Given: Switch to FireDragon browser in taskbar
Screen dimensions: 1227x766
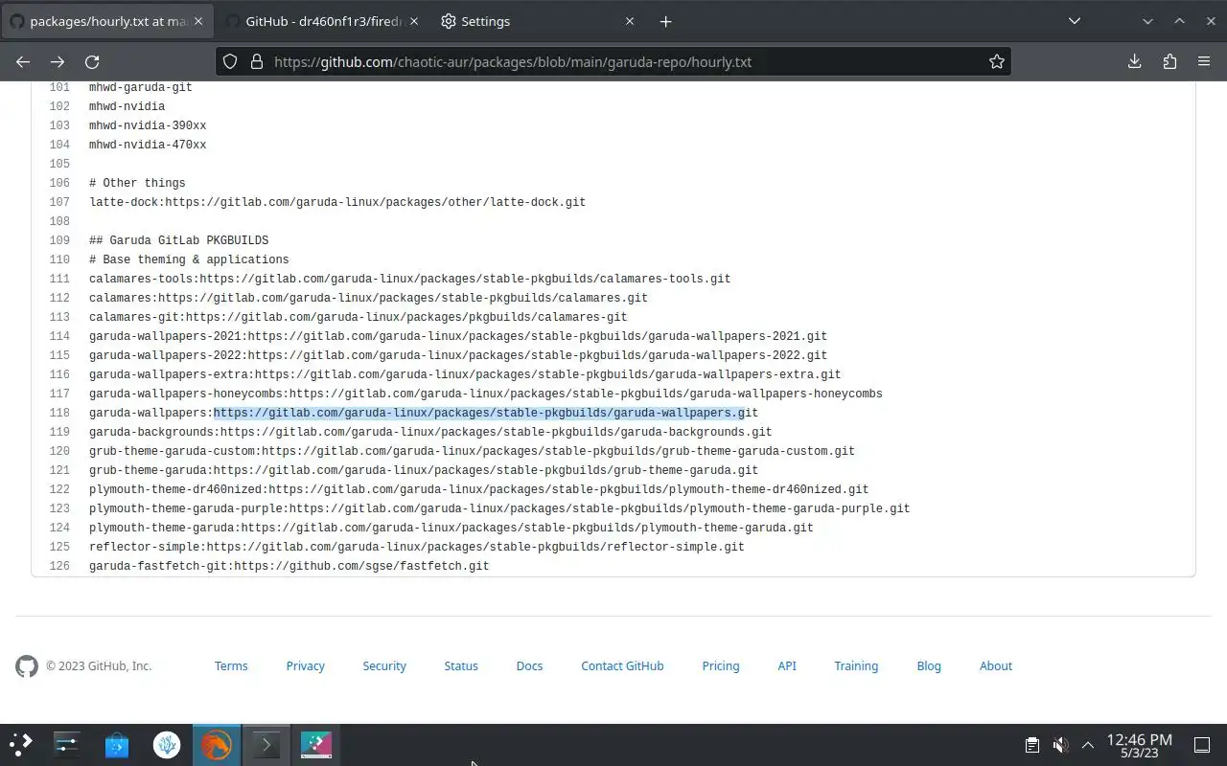Looking at the screenshot, I should click(x=217, y=744).
